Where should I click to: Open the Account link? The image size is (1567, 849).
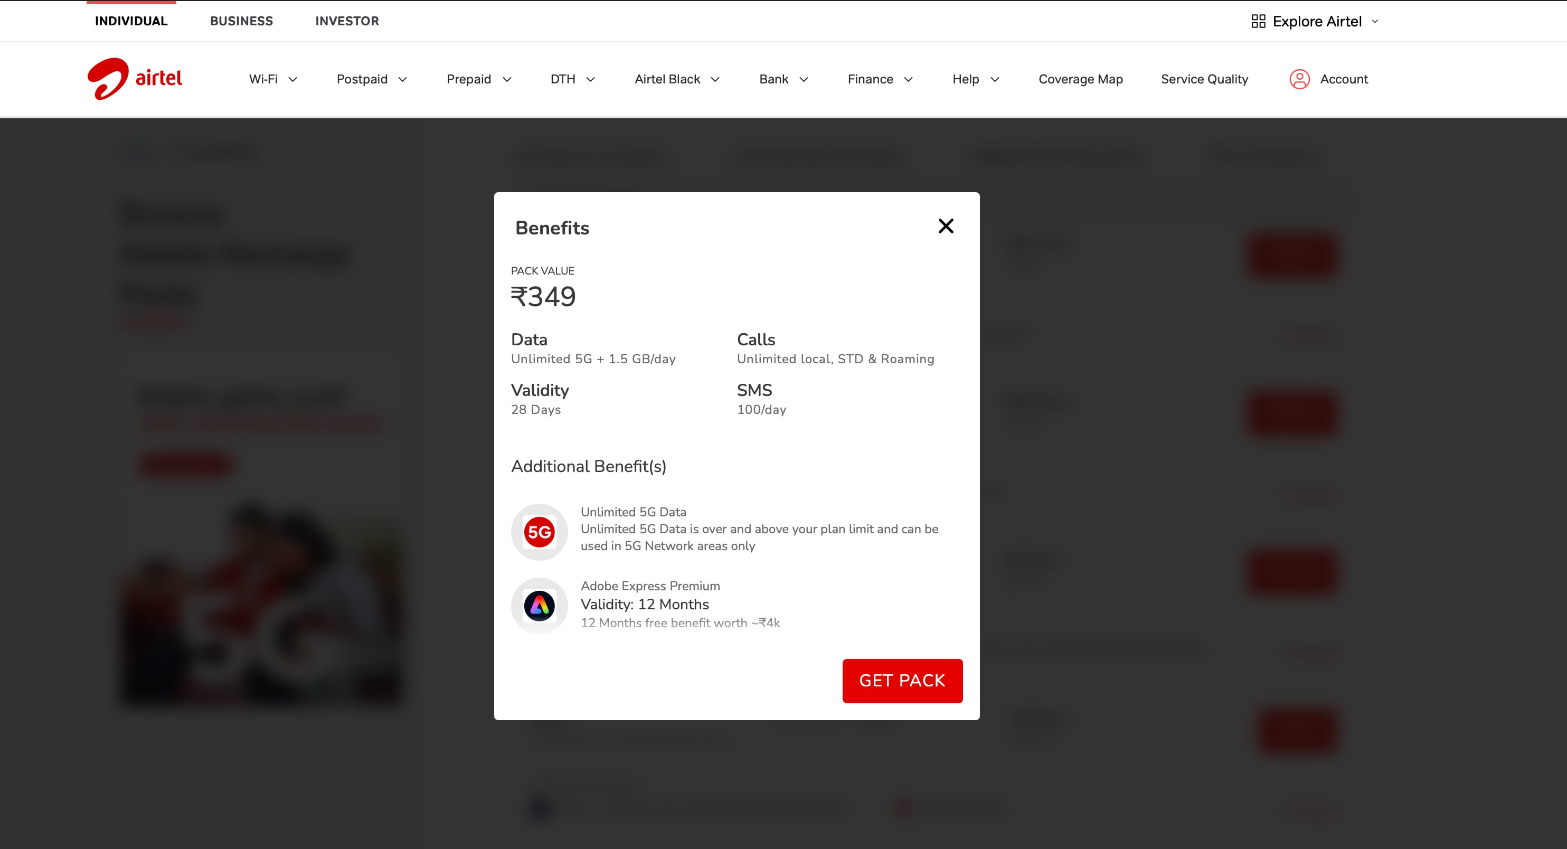(1344, 79)
